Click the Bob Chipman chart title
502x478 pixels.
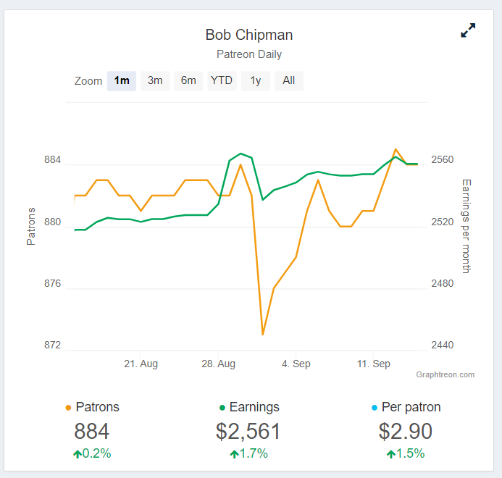249,35
